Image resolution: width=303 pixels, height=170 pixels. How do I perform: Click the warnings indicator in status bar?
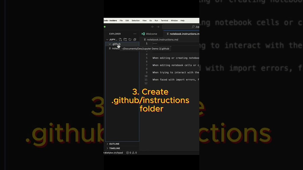(134, 153)
